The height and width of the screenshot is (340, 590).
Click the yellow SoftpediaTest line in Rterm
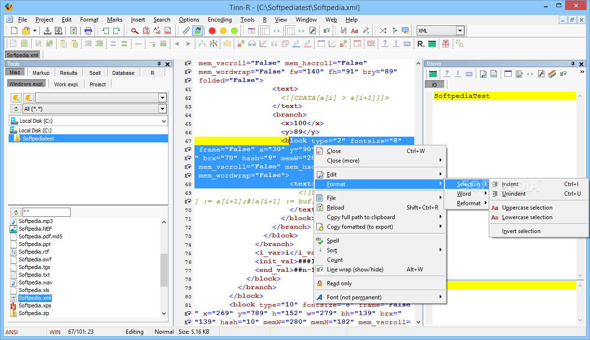[x=505, y=96]
